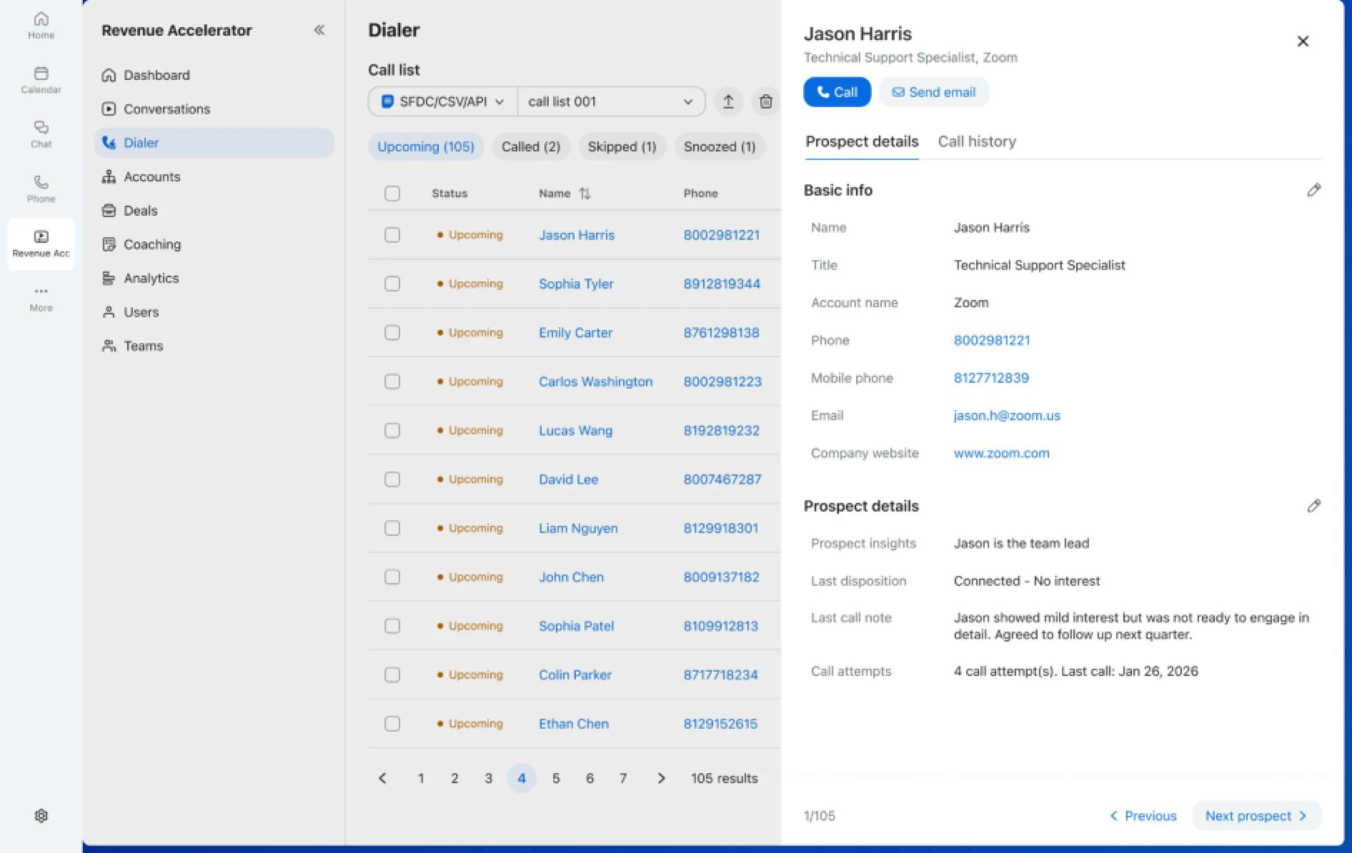The width and height of the screenshot is (1352, 853).
Task: Expand the SFDC/CSV/API source dropdown
Action: 443,101
